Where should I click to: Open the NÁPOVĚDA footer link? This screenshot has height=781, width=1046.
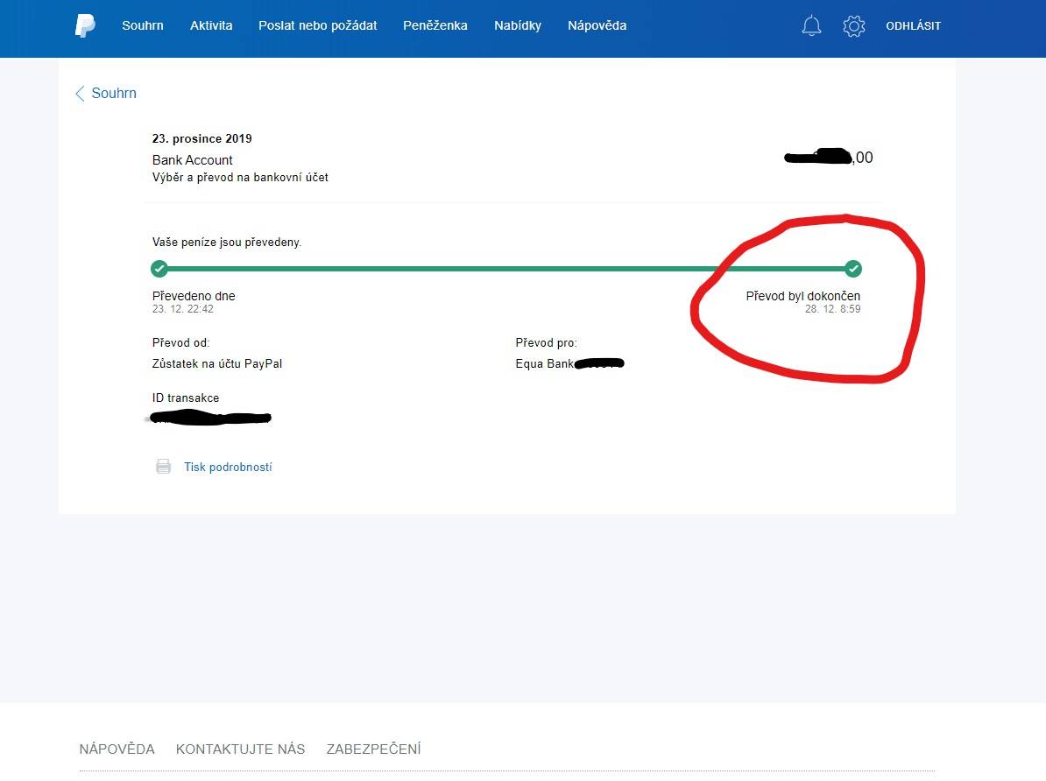click(x=117, y=749)
